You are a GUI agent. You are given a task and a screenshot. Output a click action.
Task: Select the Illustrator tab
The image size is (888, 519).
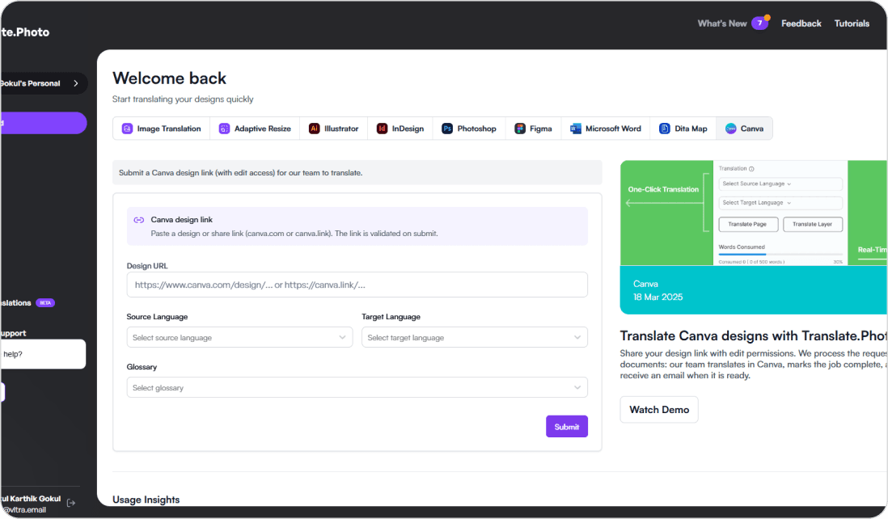click(333, 129)
